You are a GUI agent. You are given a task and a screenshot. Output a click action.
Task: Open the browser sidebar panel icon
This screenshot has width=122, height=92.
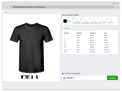(x=117, y=7)
